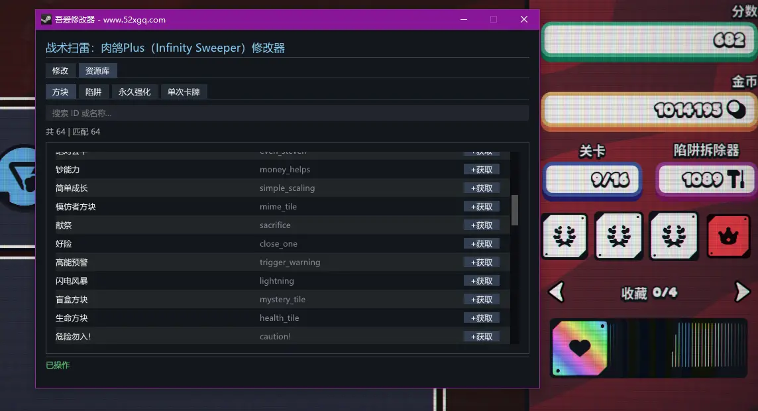This screenshot has height=411, width=758.
Task: Click +获取 for trigger_warning
Action: pyautogui.click(x=482, y=263)
